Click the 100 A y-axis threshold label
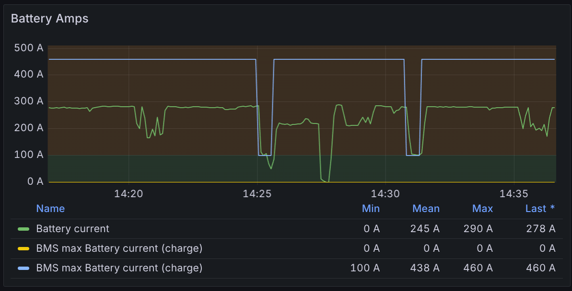 (x=28, y=155)
